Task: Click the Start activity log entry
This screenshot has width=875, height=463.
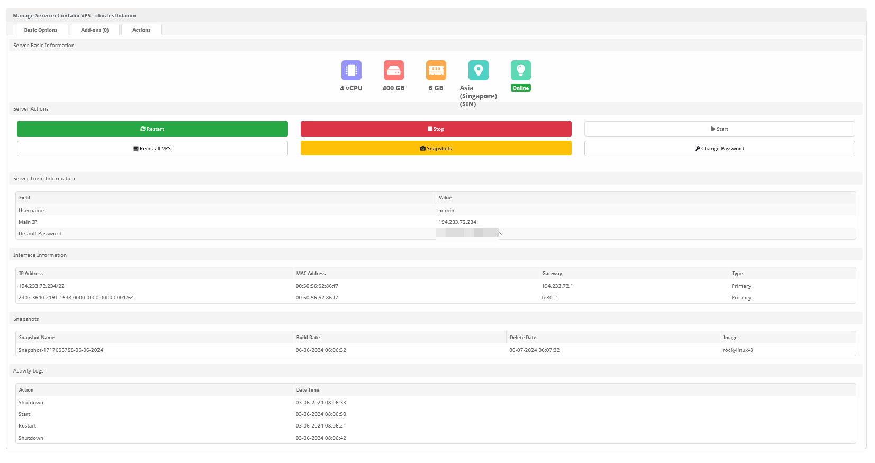Action: 24,414
